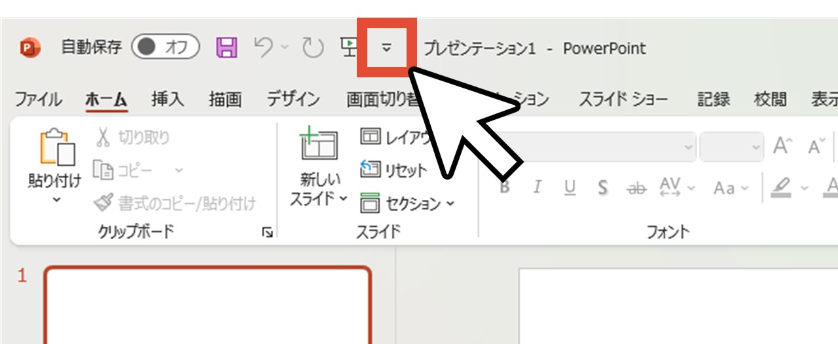The width and height of the screenshot is (838, 344).
Task: Open the font size combo box
Action: coord(731,147)
